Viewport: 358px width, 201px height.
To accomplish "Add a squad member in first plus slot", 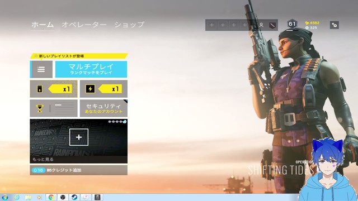I will pyautogui.click(x=212, y=25).
